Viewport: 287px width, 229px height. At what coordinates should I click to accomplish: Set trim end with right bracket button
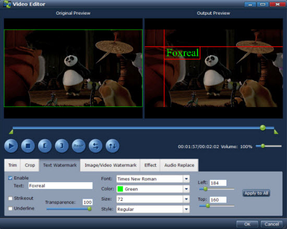(x=62, y=146)
